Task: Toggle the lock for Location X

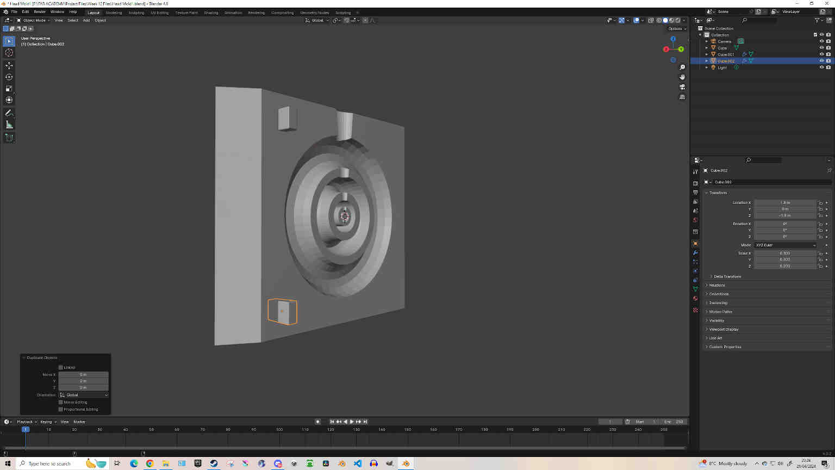Action: (x=820, y=203)
